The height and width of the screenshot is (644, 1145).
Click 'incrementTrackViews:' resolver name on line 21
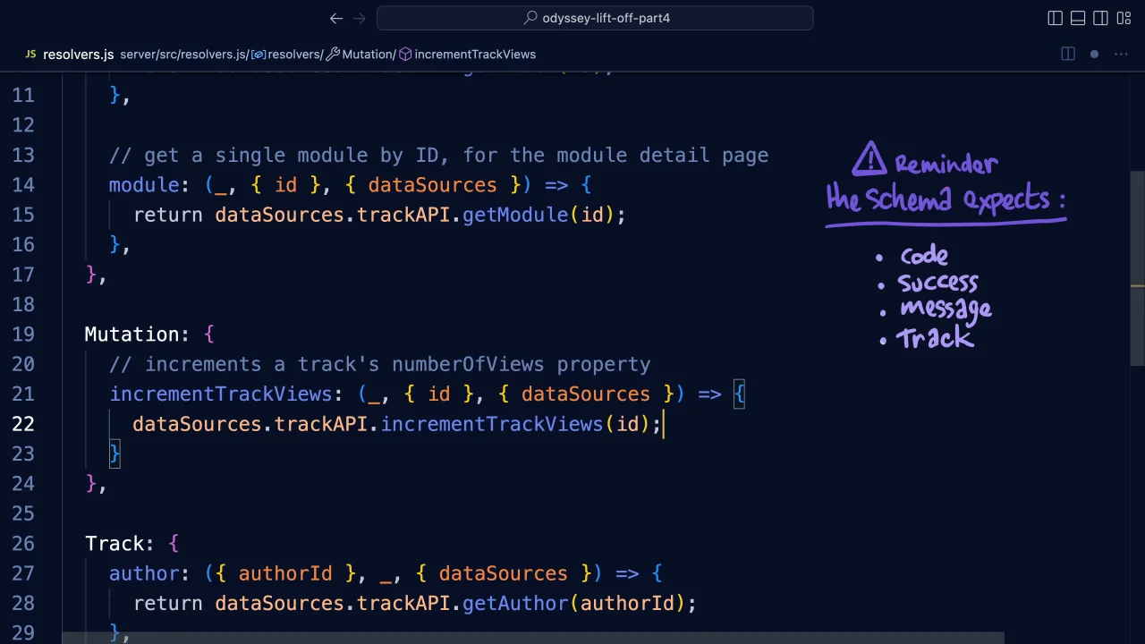tap(226, 394)
